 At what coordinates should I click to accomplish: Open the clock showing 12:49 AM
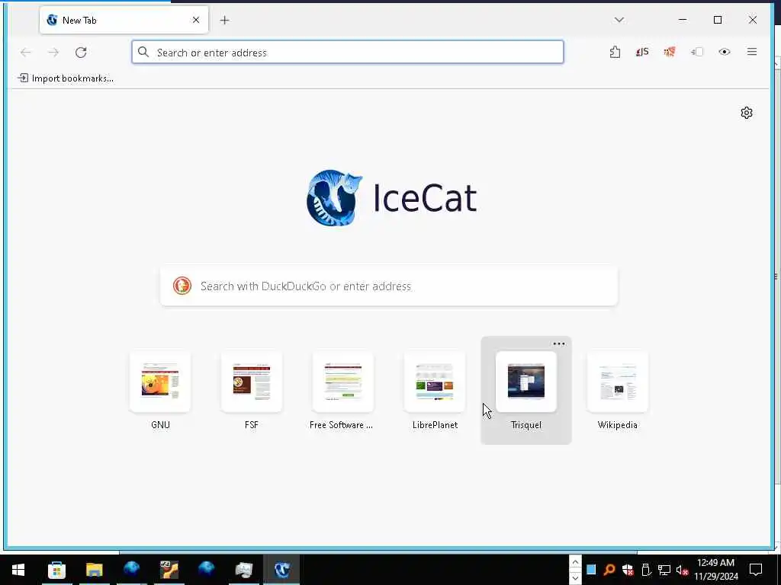[x=715, y=570]
